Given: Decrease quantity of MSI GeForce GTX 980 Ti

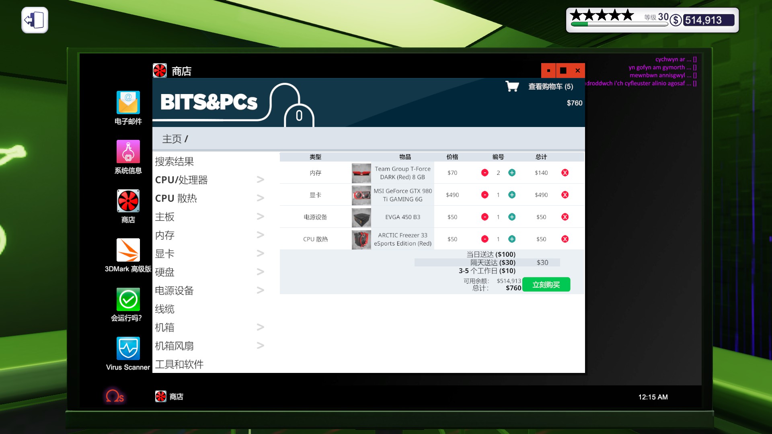Looking at the screenshot, I should click(485, 195).
